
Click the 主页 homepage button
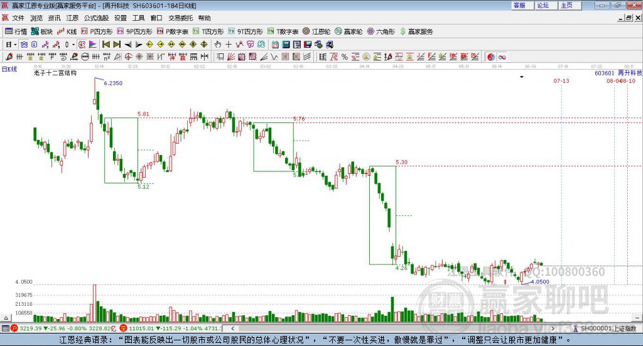[570, 5]
